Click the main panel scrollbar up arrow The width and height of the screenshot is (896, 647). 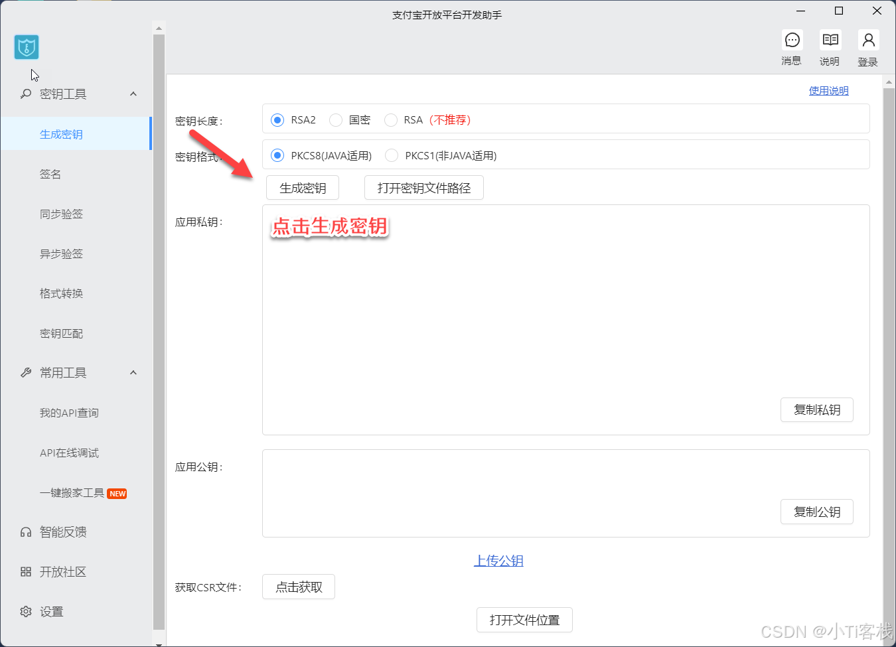(x=889, y=82)
